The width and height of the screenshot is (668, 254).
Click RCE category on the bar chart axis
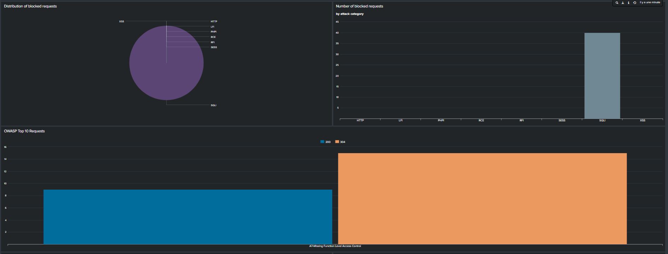pos(481,121)
